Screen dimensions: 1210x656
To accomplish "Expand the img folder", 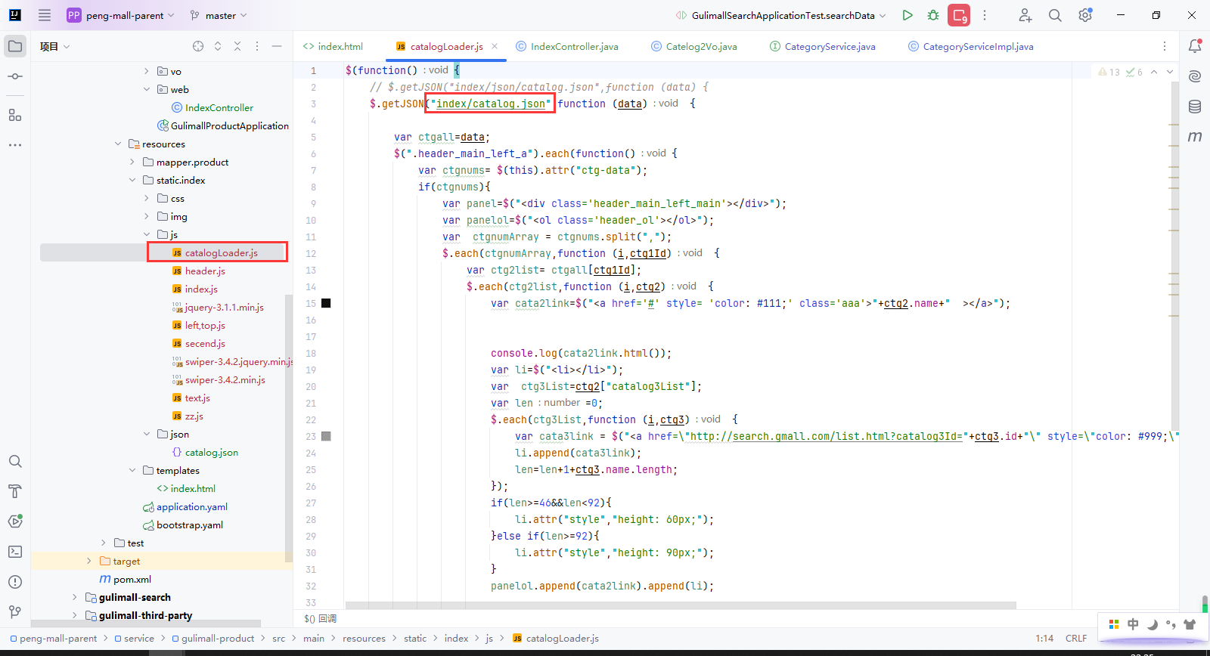I will click(x=147, y=216).
